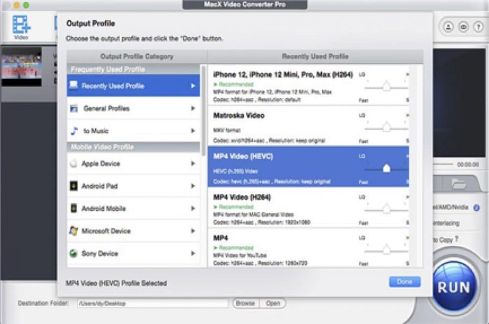Adjust the MP4 YouTube profile quality slider
Image resolution: width=489 pixels, height=324 pixels.
pyautogui.click(x=386, y=250)
